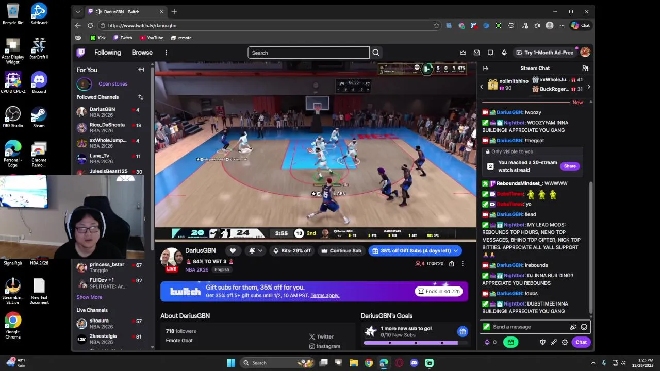Open the chat shield mode icon
Image resolution: width=660 pixels, height=371 pixels.
pyautogui.click(x=542, y=342)
